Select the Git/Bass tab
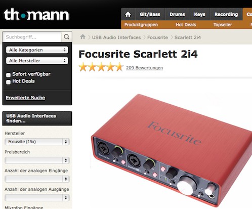The image size is (252, 209). pos(150,14)
